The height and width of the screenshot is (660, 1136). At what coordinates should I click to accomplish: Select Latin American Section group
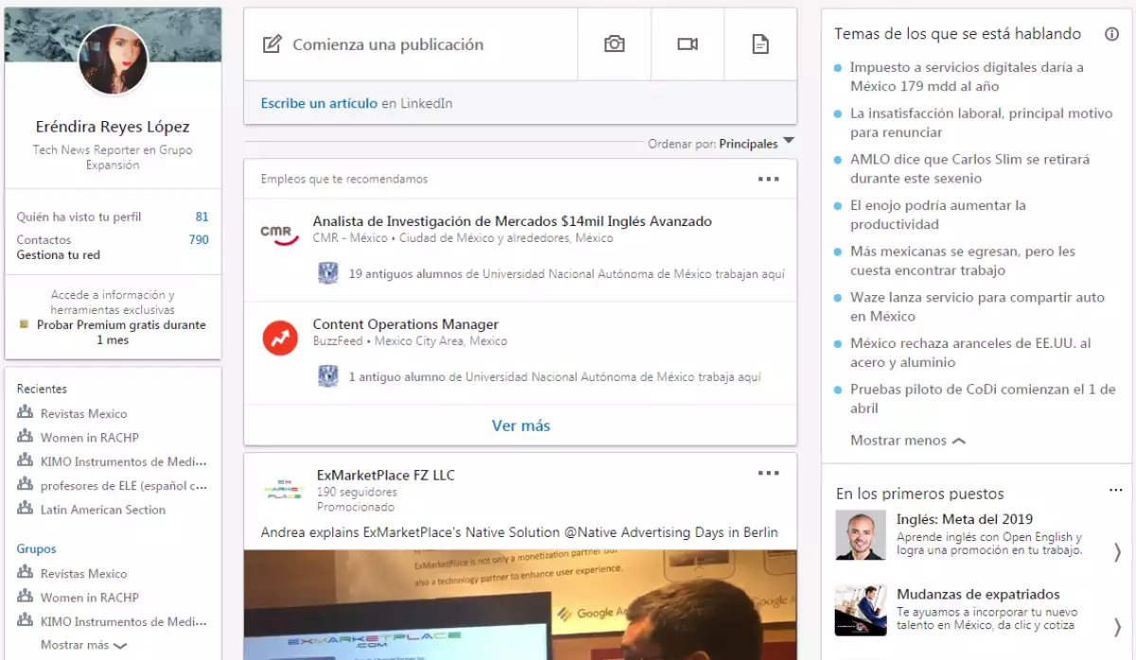[102, 510]
